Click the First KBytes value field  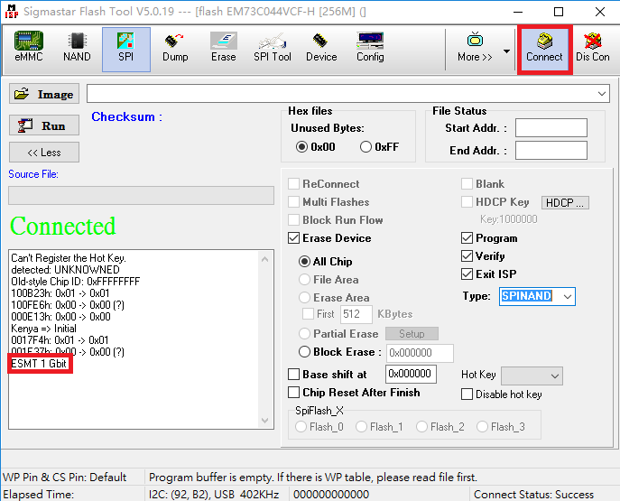click(356, 314)
